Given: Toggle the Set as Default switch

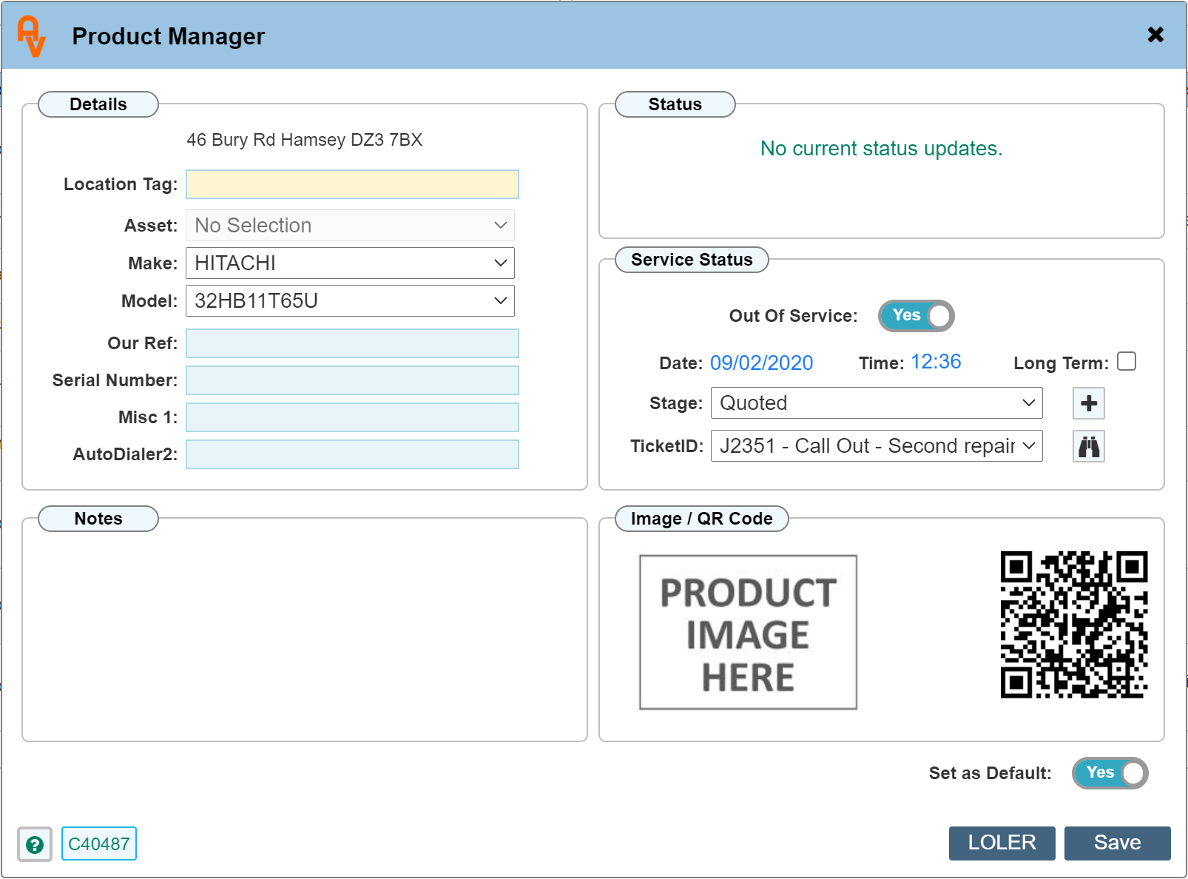Looking at the screenshot, I should 1110,773.
